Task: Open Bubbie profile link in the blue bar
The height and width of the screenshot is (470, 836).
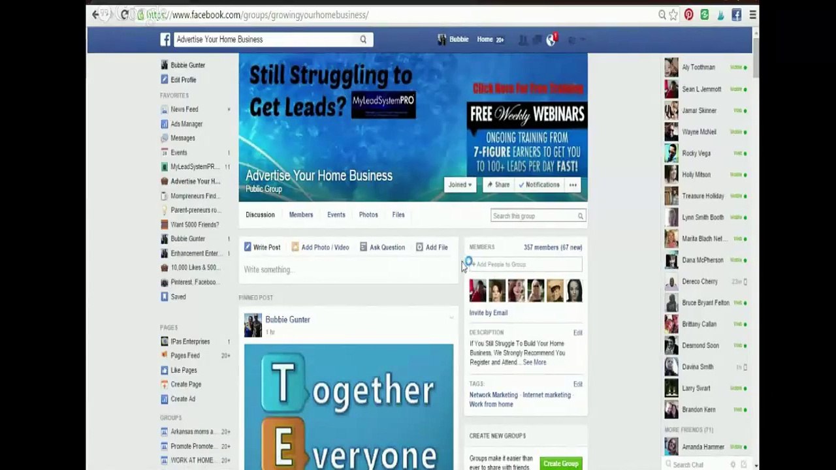Action: (x=453, y=39)
